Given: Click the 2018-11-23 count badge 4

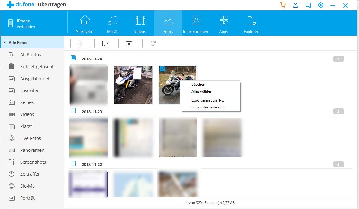Looking at the screenshot, I should pos(338,112).
